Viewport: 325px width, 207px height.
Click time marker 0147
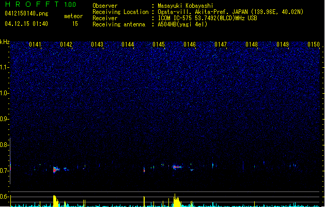(221, 45)
